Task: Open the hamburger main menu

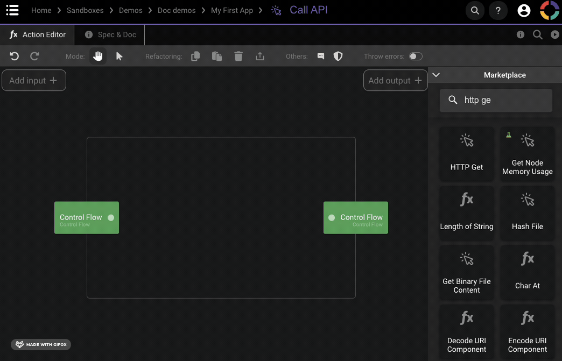Action: [12, 10]
